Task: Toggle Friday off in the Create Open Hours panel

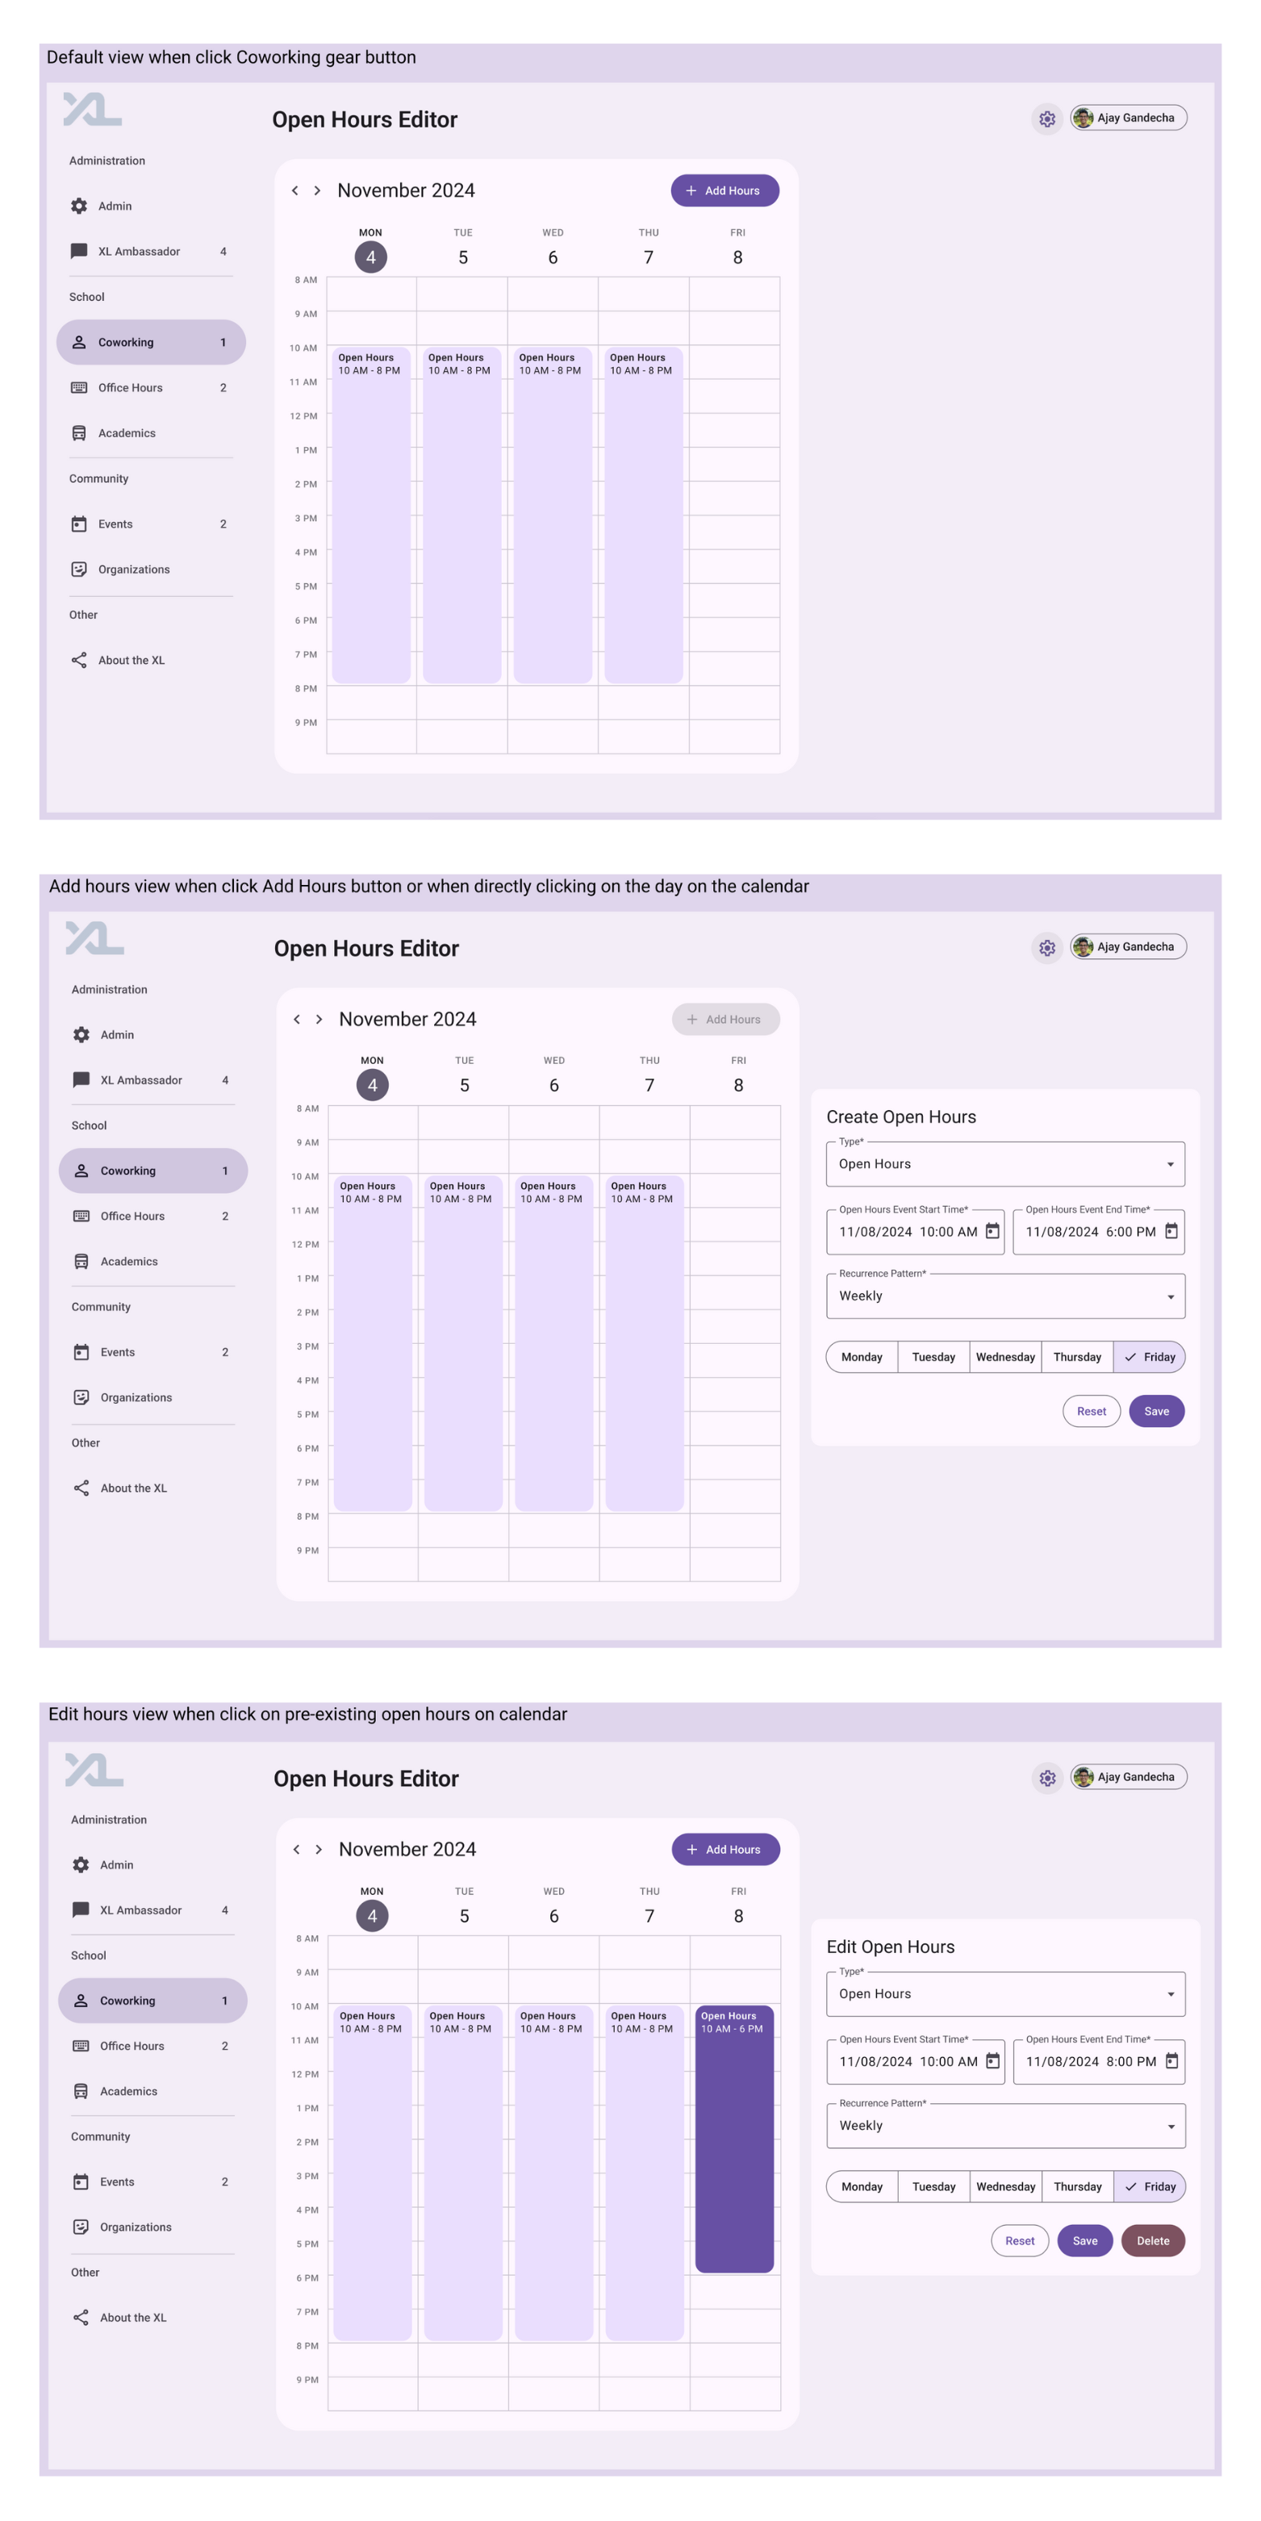Action: click(x=1150, y=1356)
